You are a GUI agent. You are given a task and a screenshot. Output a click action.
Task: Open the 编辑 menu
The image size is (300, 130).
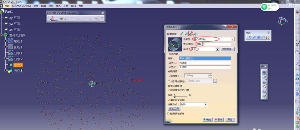43,6
